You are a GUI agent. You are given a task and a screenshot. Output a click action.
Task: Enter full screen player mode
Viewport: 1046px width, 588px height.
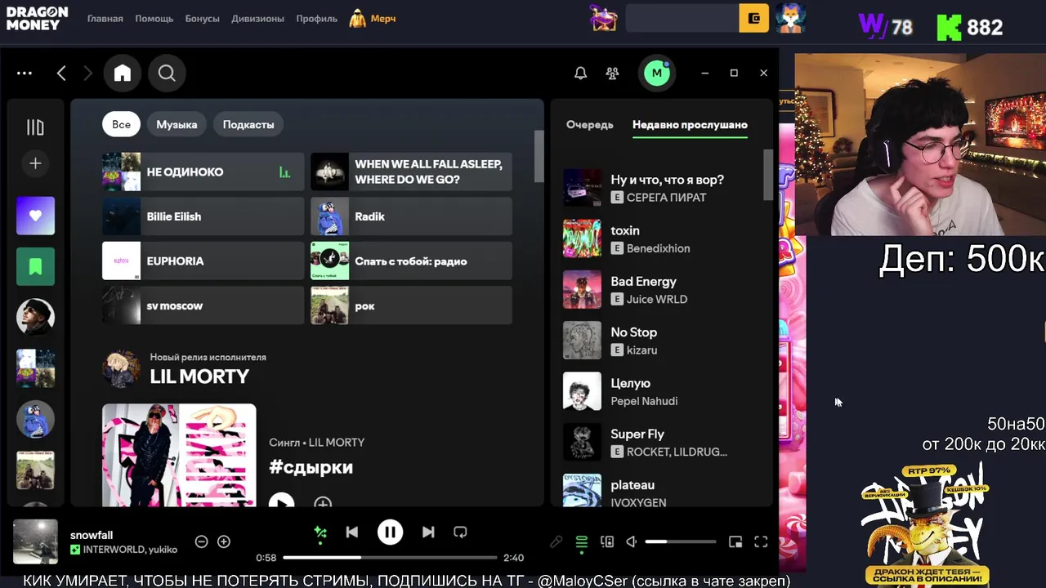[761, 541]
